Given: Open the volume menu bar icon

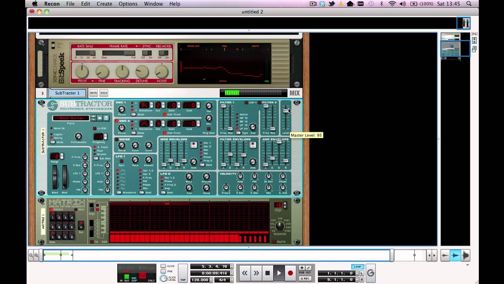Looking at the screenshot, I should click(402, 4).
